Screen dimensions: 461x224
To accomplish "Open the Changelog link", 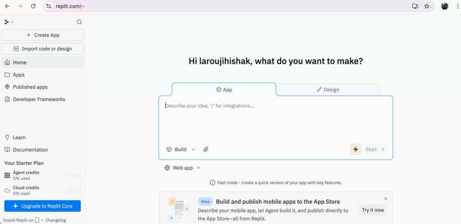I will 56,220.
